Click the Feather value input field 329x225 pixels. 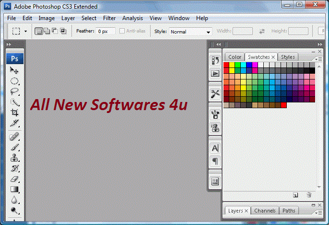coord(106,32)
